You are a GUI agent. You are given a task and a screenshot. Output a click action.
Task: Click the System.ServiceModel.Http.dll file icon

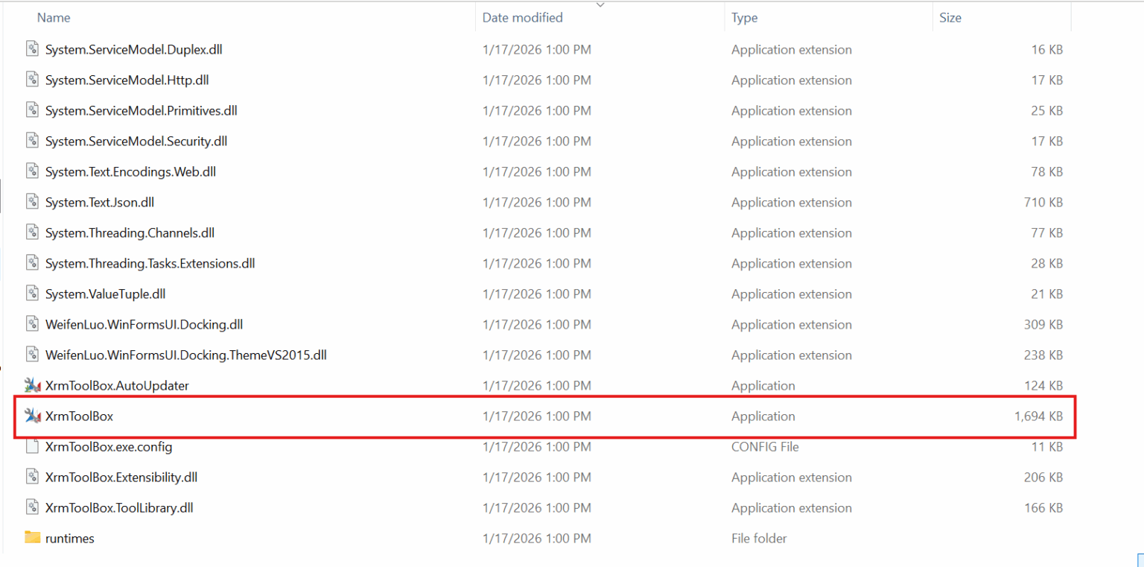[x=32, y=80]
